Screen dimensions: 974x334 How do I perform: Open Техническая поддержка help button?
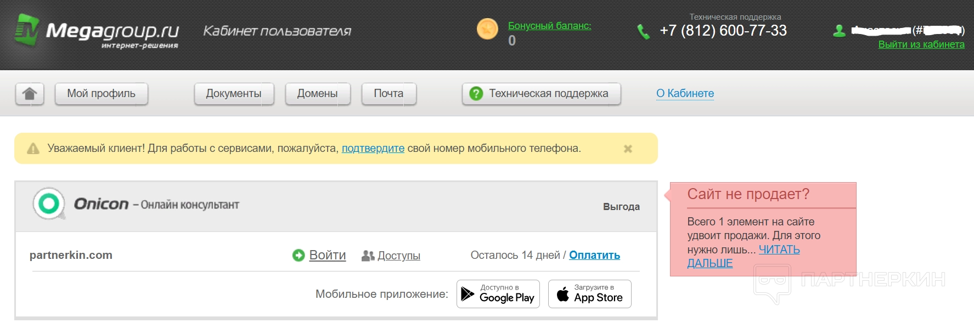[541, 94]
